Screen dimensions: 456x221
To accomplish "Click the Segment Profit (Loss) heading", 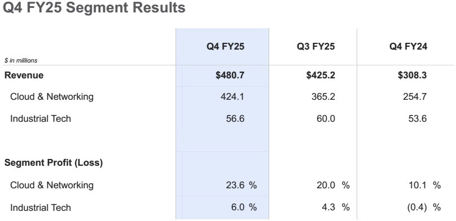I will (x=54, y=163).
